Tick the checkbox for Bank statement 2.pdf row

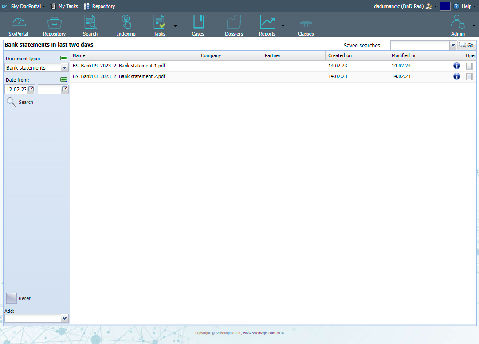pos(469,77)
